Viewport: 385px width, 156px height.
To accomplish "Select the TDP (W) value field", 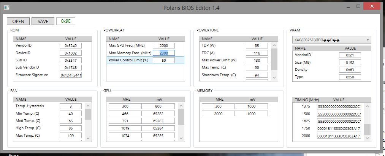I will tap(257, 45).
